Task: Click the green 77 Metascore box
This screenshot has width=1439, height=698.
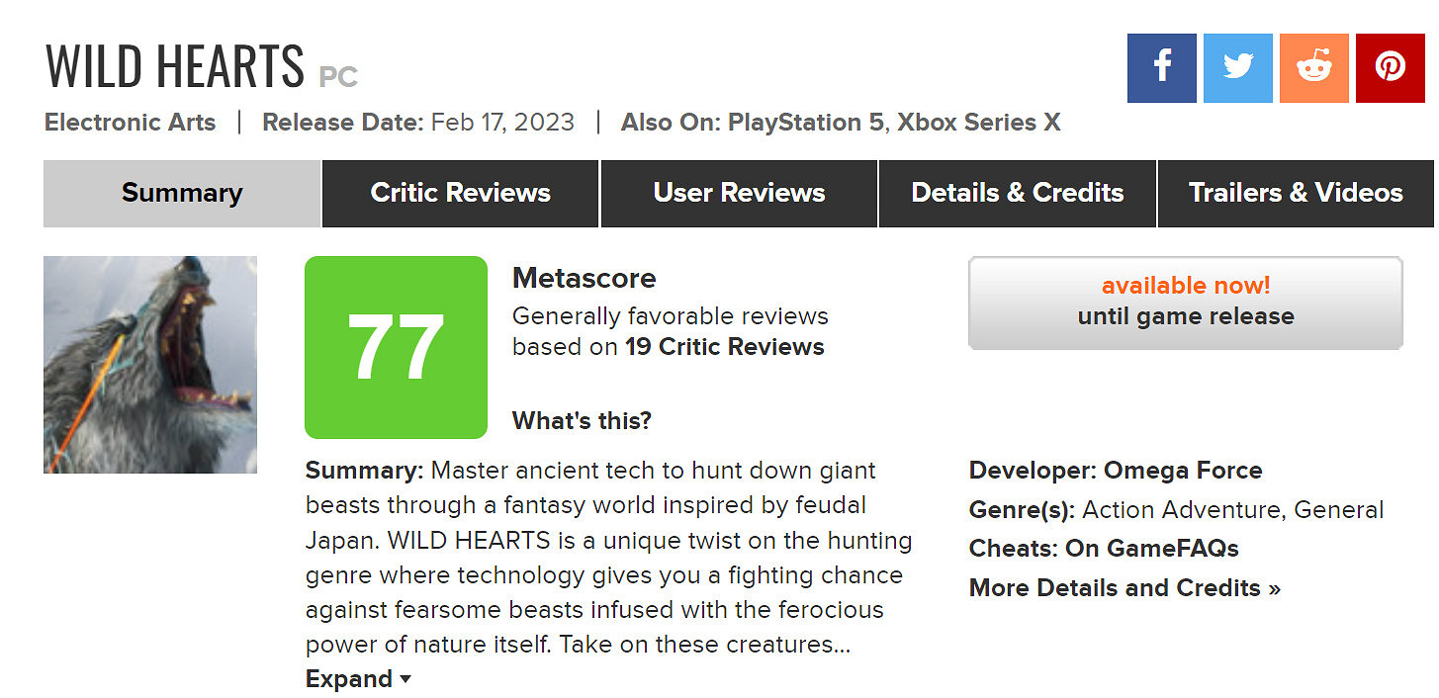Action: [x=396, y=347]
